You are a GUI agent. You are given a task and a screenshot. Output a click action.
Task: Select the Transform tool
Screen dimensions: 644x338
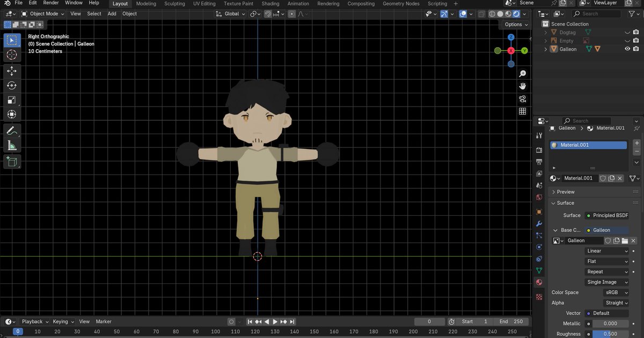tap(12, 115)
